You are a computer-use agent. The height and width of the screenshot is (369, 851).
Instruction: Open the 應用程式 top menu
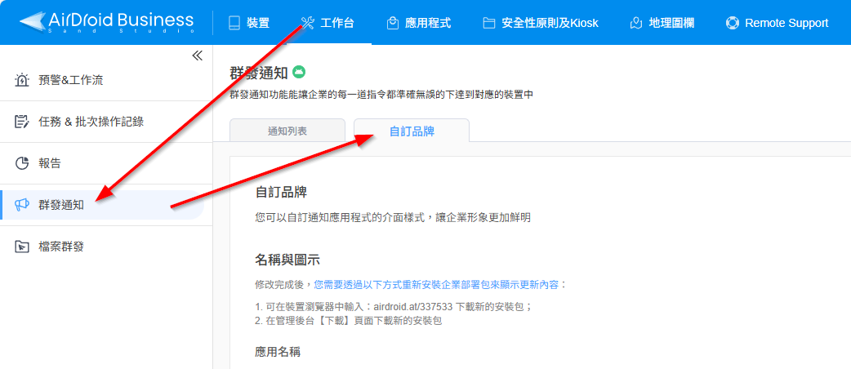click(419, 24)
